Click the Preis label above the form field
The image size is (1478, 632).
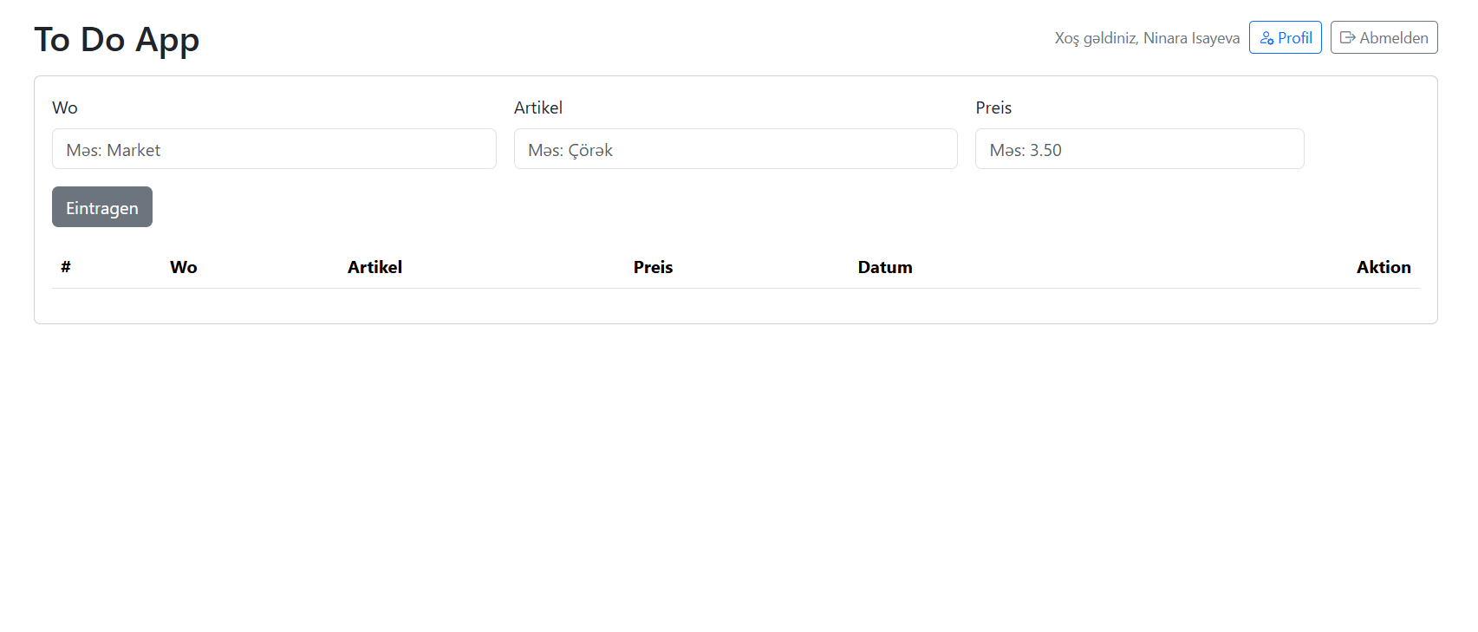[x=993, y=108]
